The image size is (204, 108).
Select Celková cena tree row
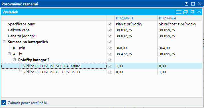tap(19, 30)
